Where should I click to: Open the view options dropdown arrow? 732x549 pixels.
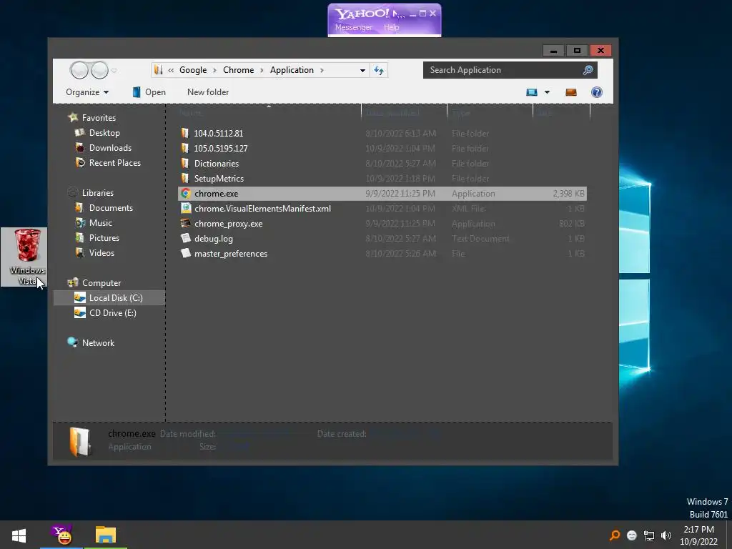point(547,92)
